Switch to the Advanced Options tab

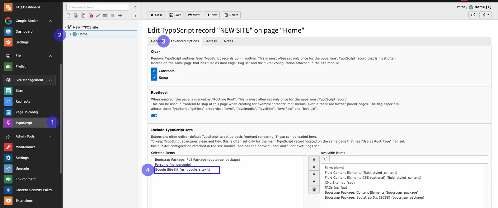(x=185, y=41)
